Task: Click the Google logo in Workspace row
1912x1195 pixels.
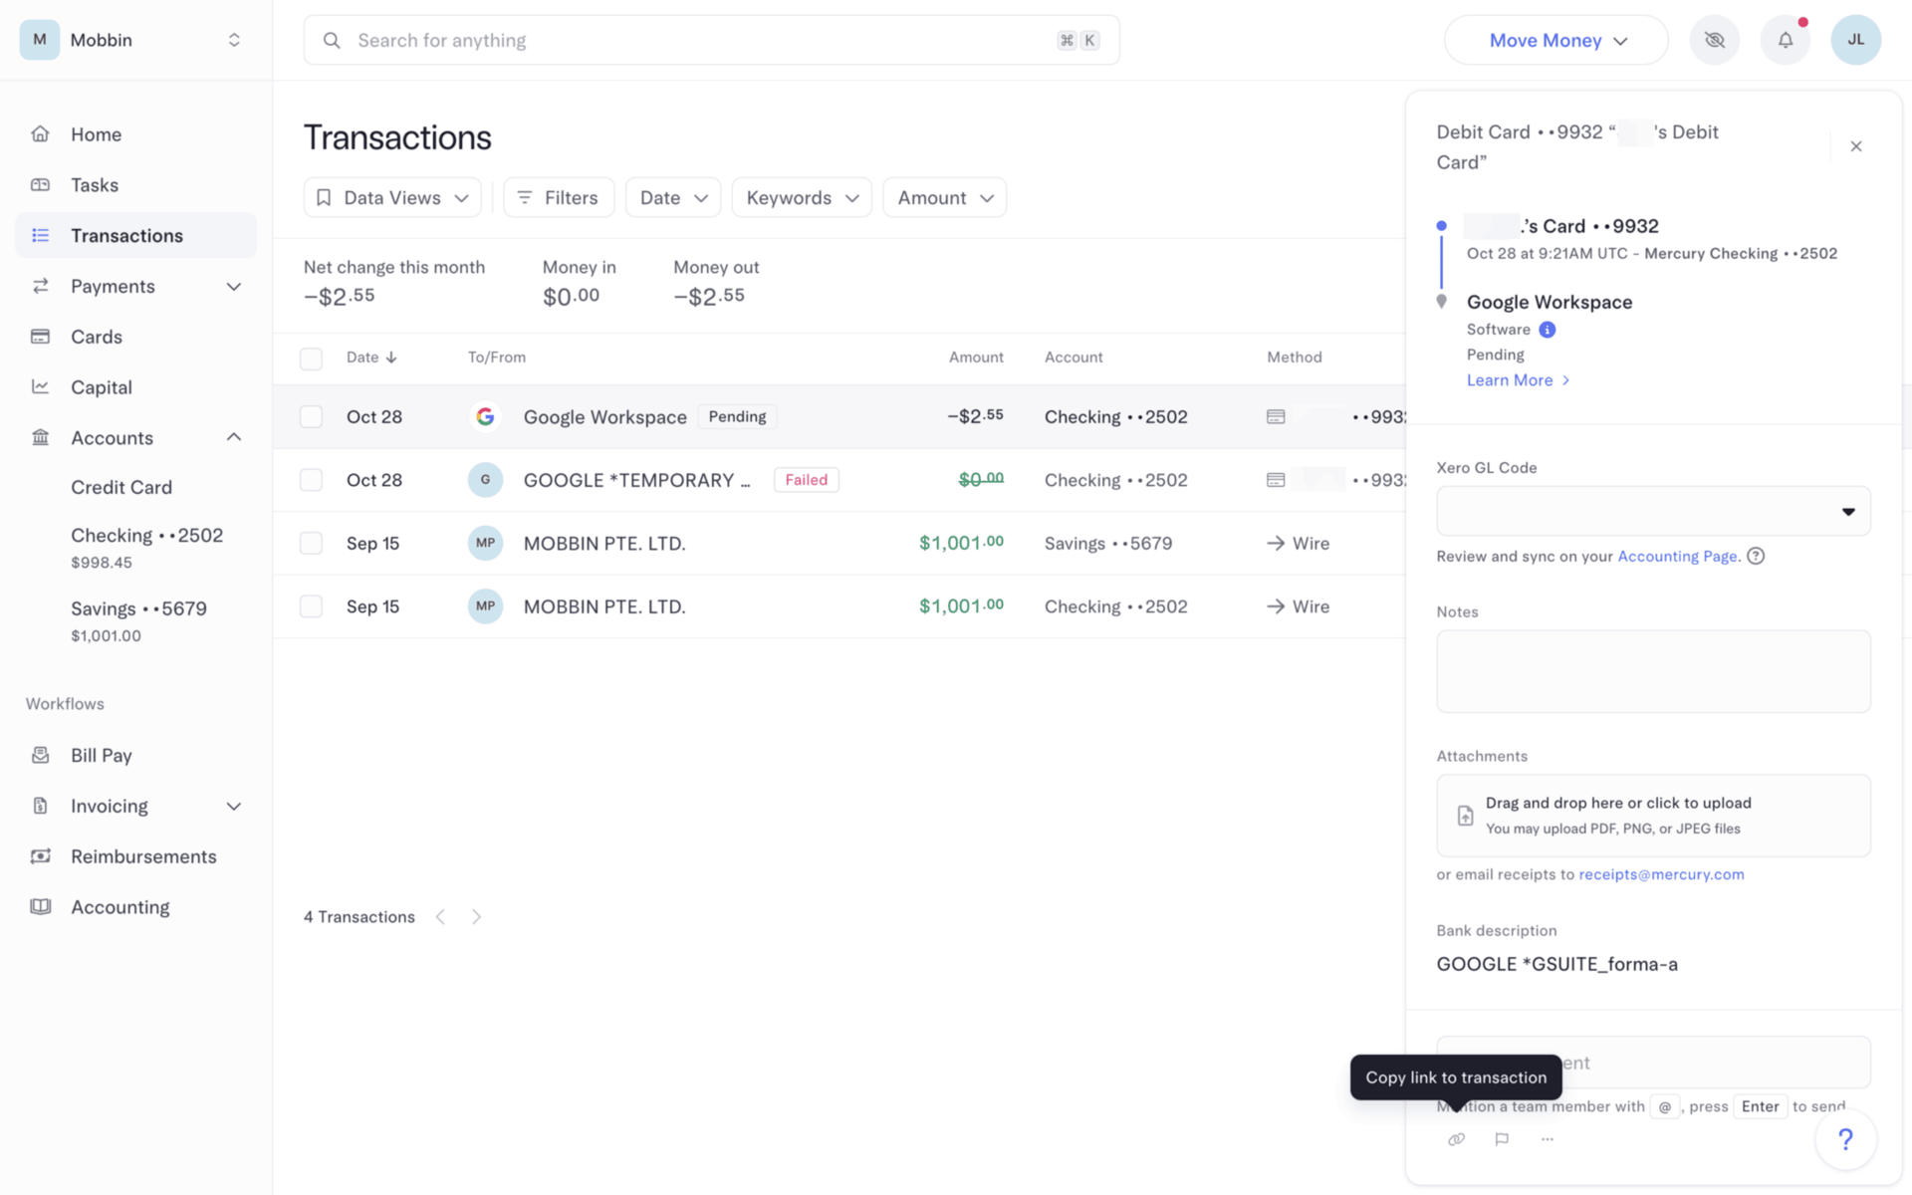Action: coord(485,416)
